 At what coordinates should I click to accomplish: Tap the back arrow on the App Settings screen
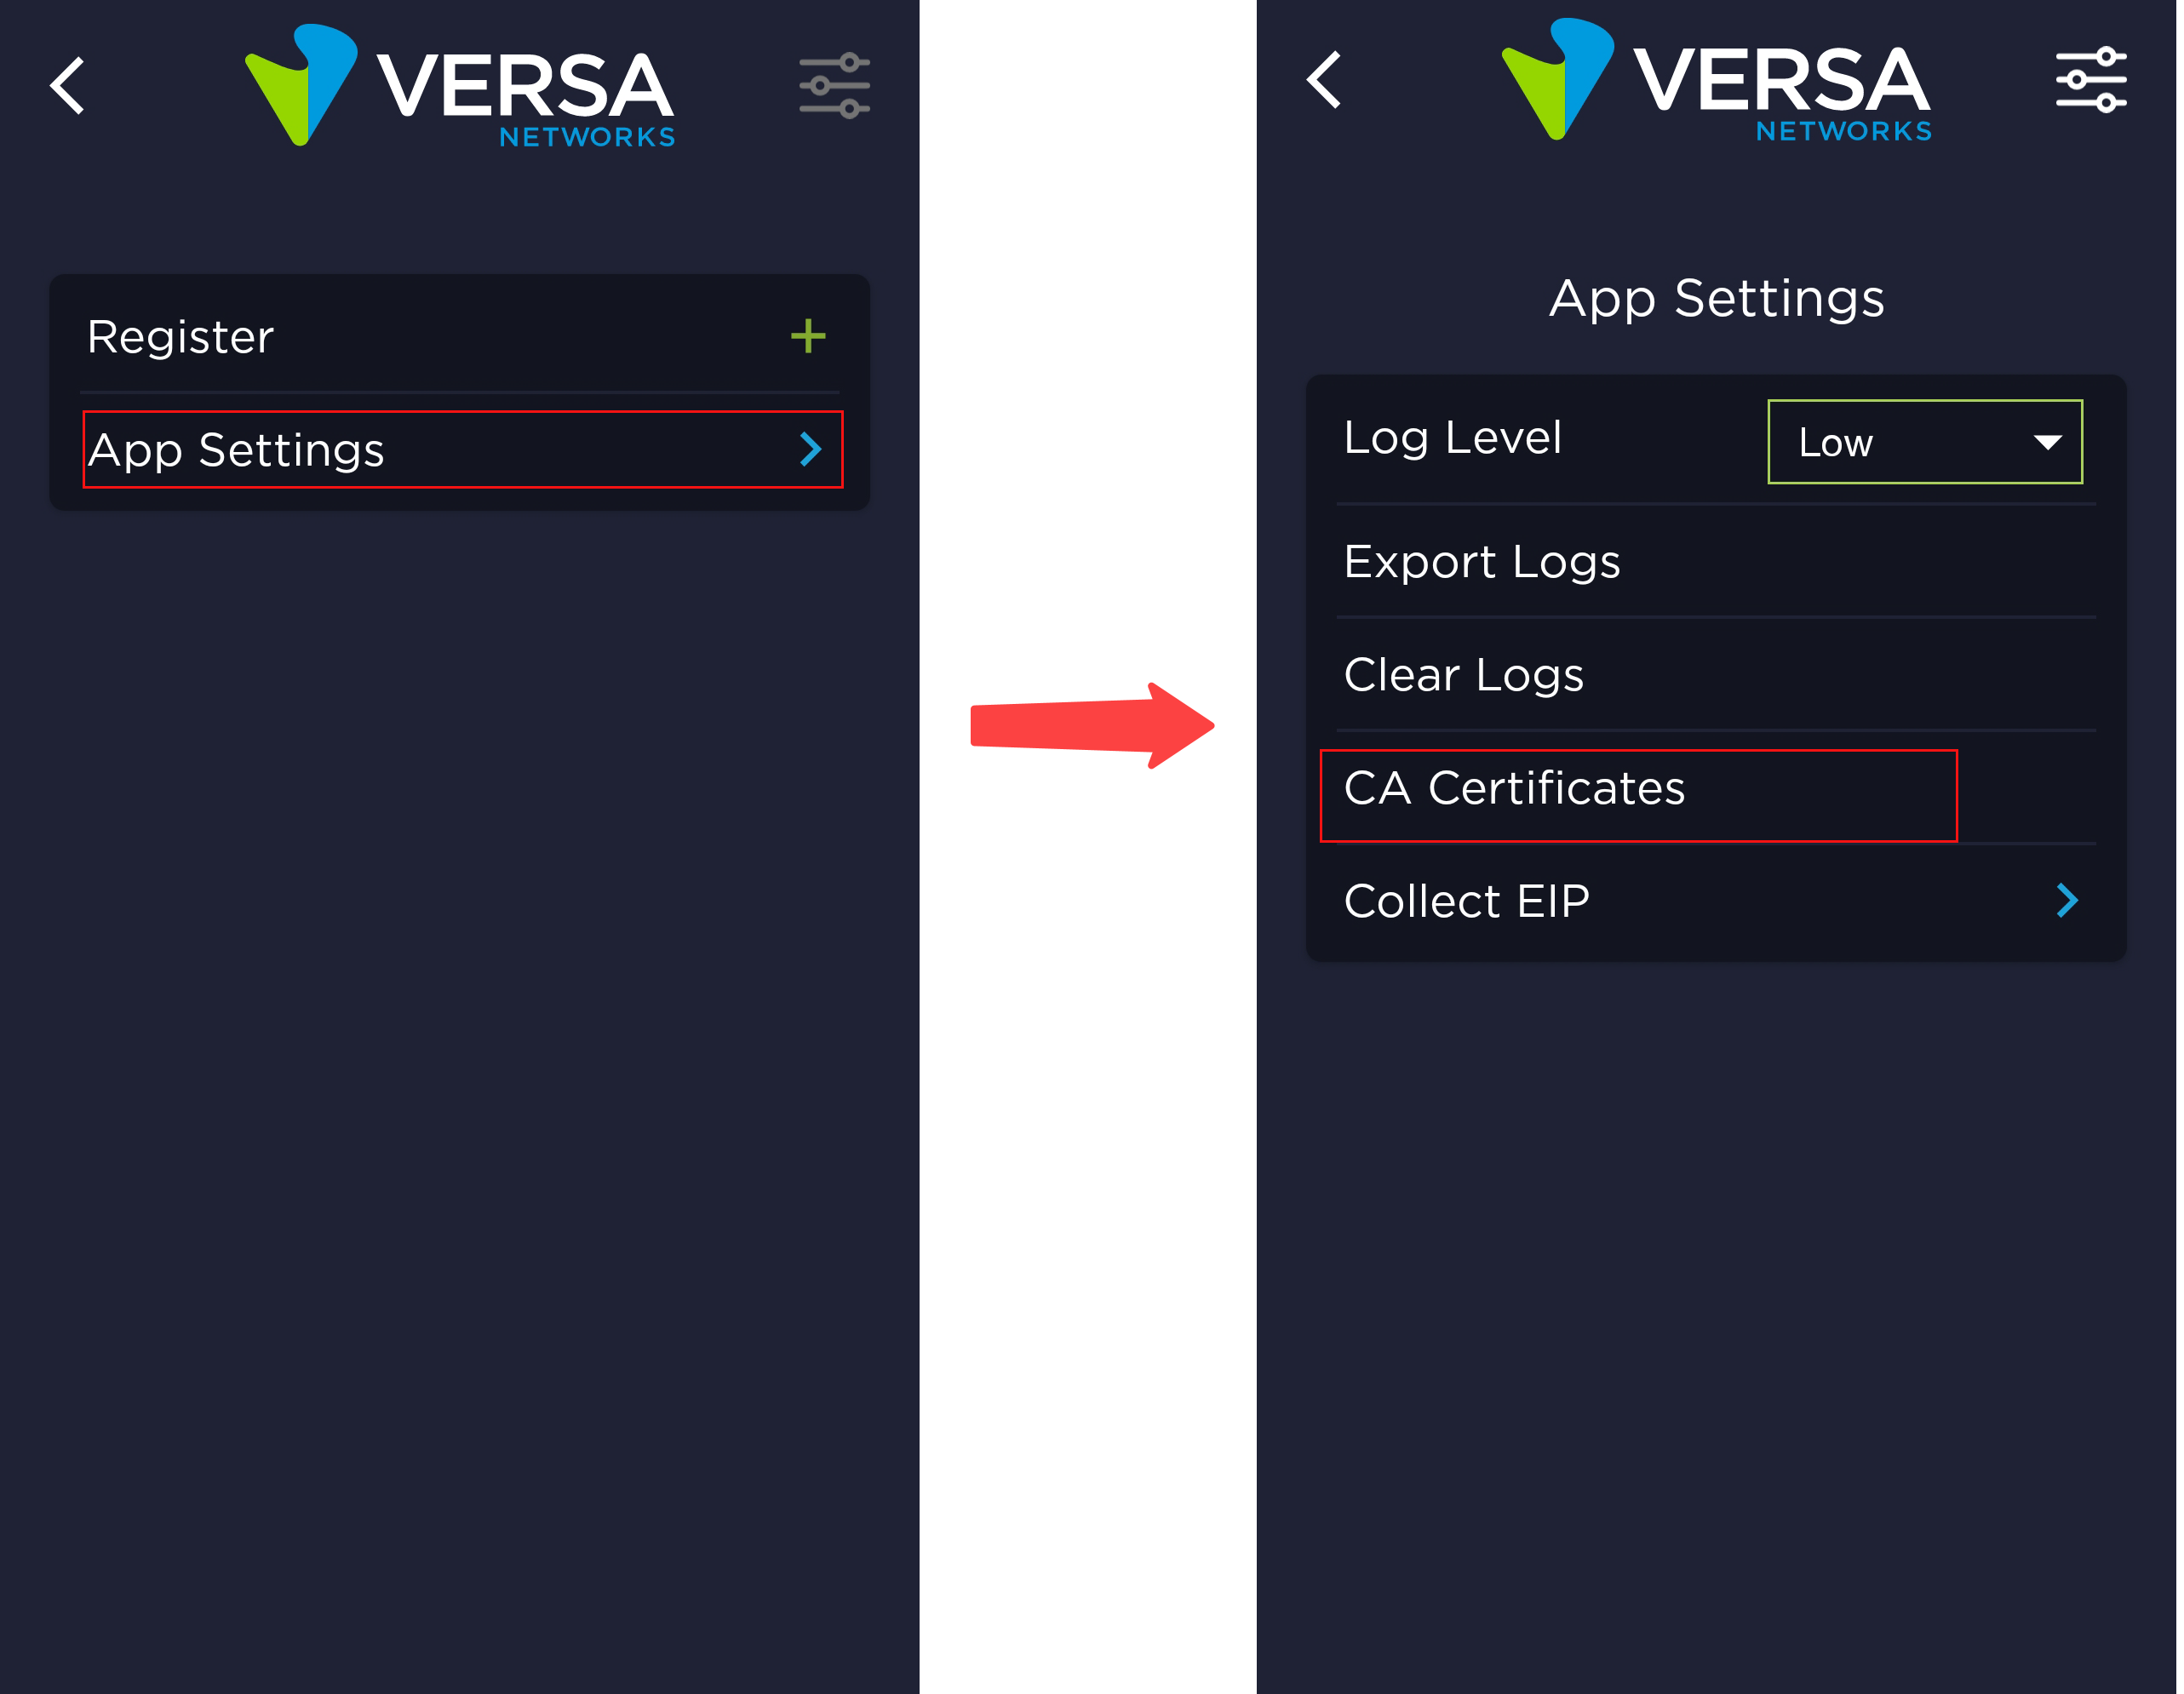coord(1325,80)
